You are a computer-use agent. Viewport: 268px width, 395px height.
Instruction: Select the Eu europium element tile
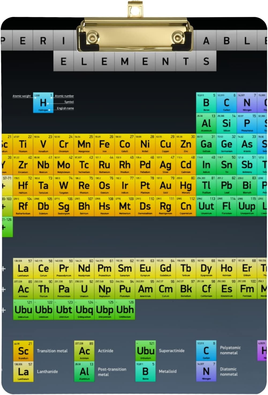[145, 268]
